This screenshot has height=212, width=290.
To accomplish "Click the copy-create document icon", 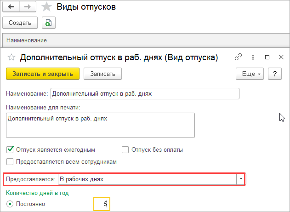I will (48, 23).
